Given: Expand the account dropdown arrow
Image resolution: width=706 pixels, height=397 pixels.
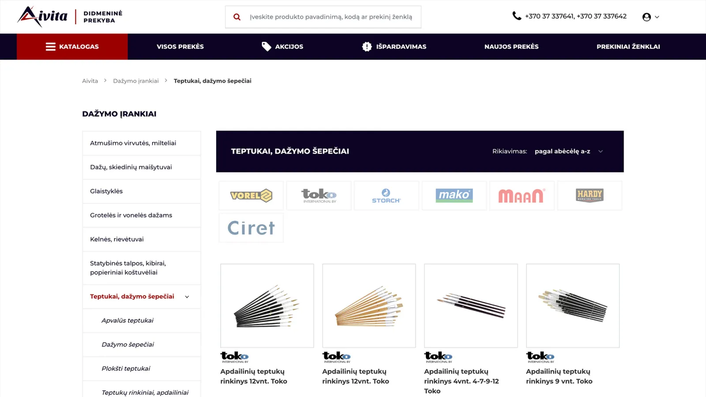Looking at the screenshot, I should click(657, 17).
